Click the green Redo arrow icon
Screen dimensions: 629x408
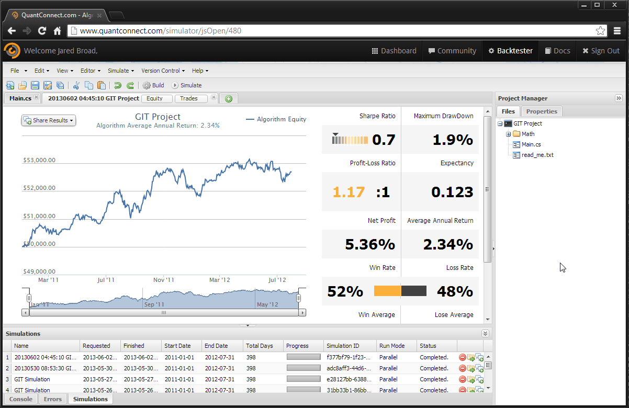tap(130, 85)
